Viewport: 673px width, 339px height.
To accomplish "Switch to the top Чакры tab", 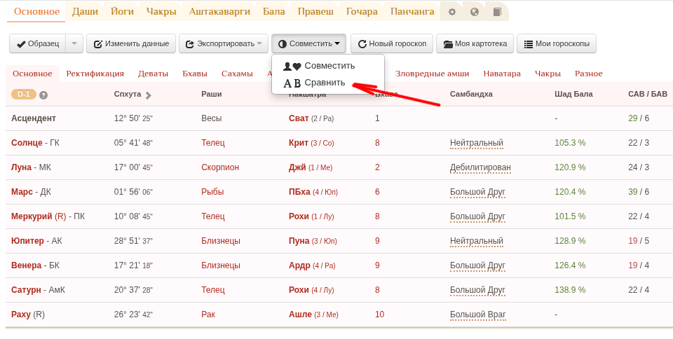I will (161, 12).
